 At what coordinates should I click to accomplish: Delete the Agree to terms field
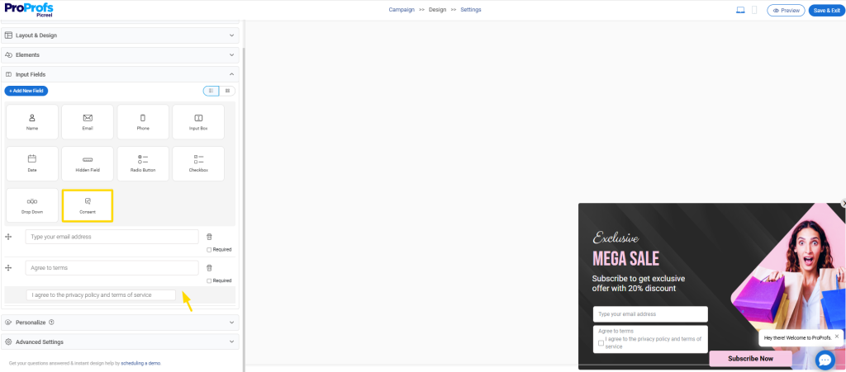click(x=209, y=268)
